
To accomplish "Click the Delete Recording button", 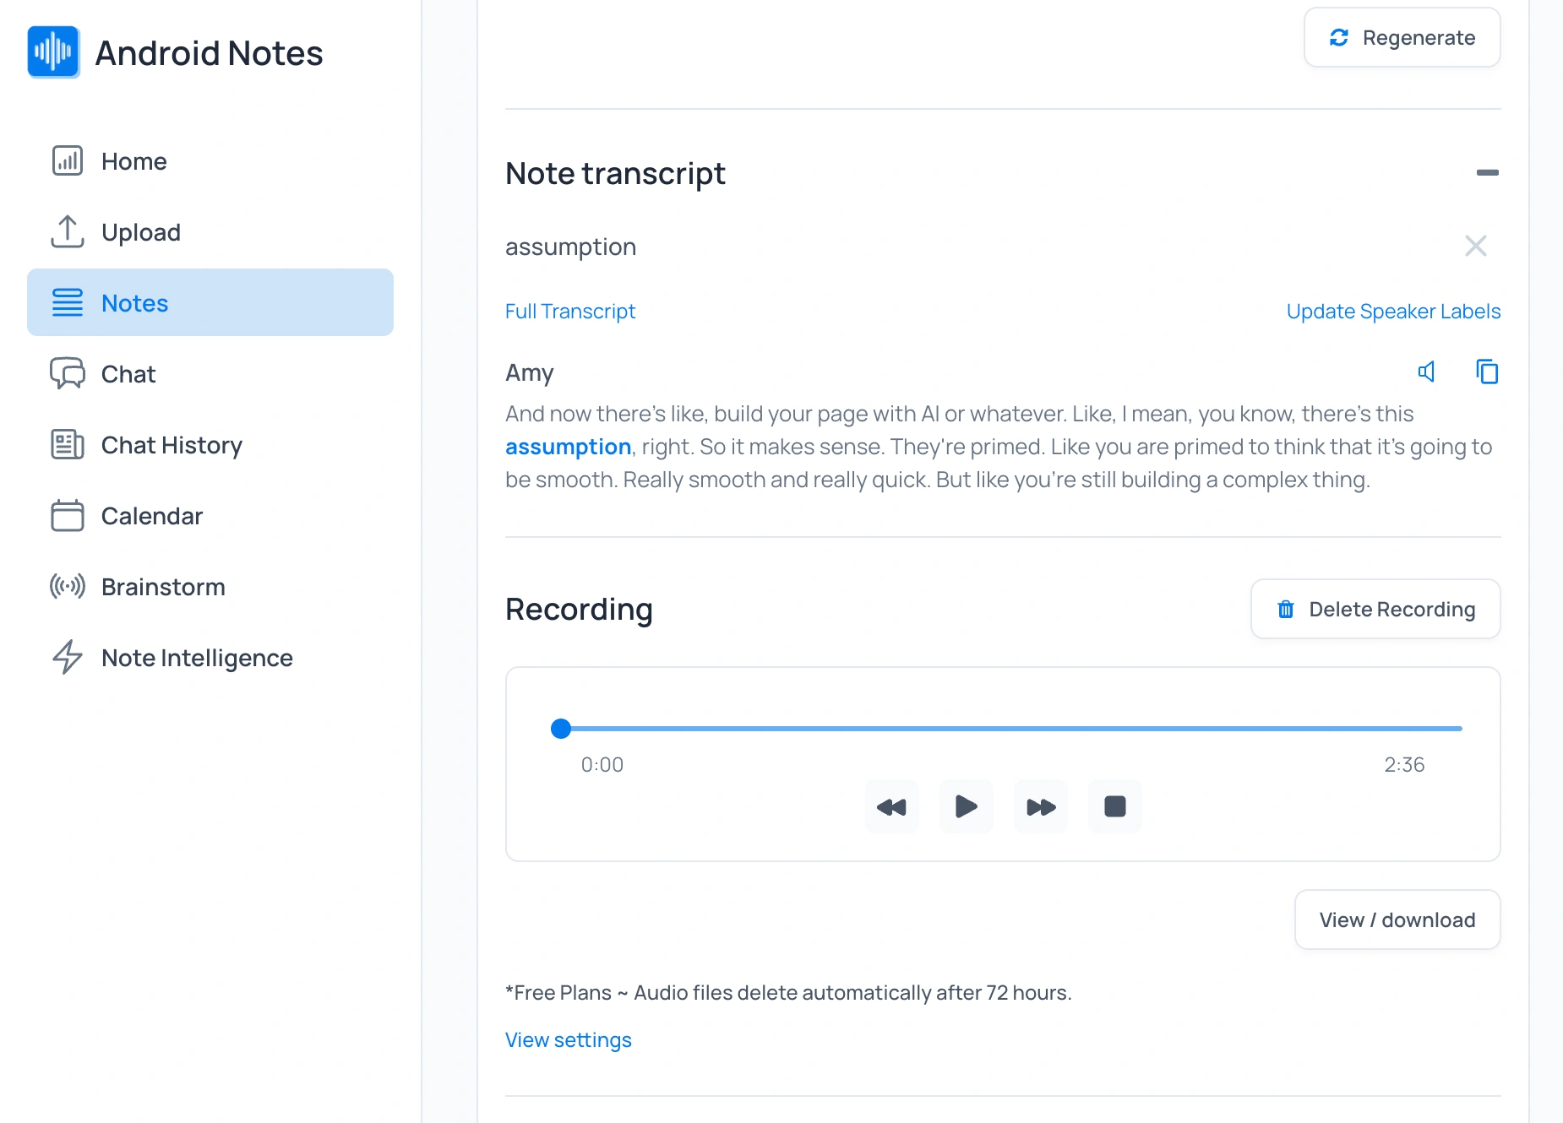I will [x=1375, y=609].
